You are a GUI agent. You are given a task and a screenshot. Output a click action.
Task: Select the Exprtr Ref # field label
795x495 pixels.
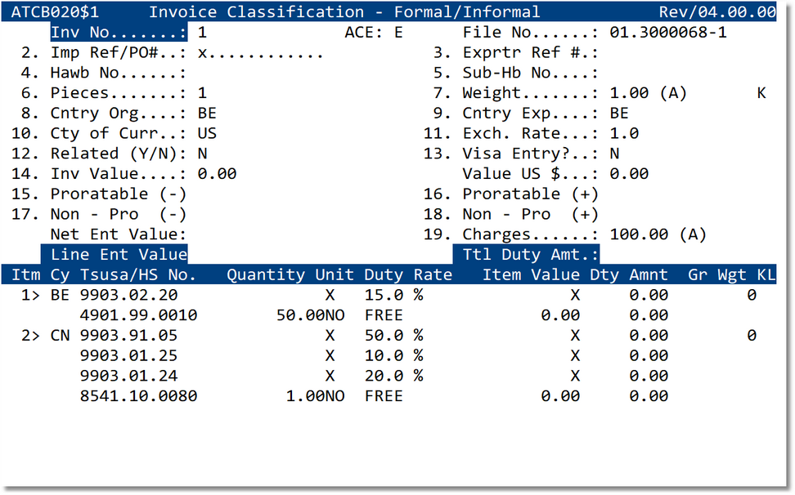[x=530, y=52]
